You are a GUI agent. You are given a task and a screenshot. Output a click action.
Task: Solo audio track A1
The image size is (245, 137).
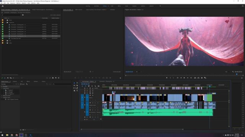(x=95, y=103)
